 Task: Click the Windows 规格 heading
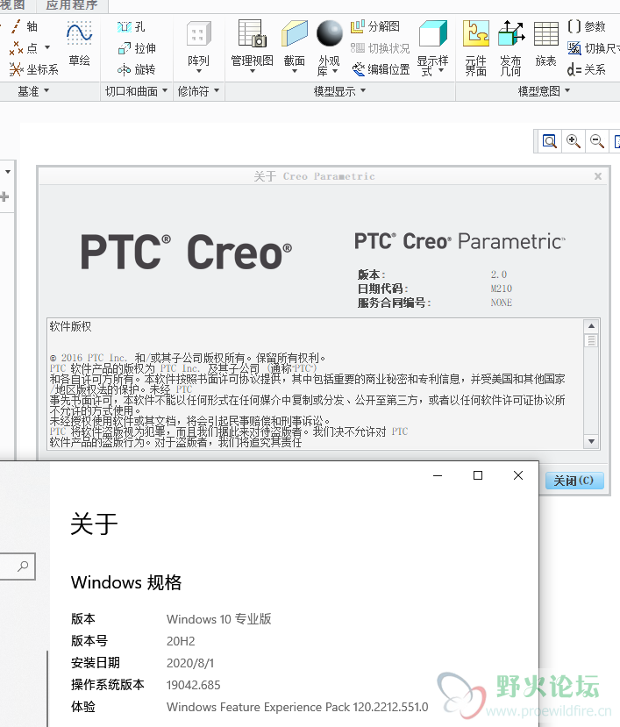coord(126,582)
